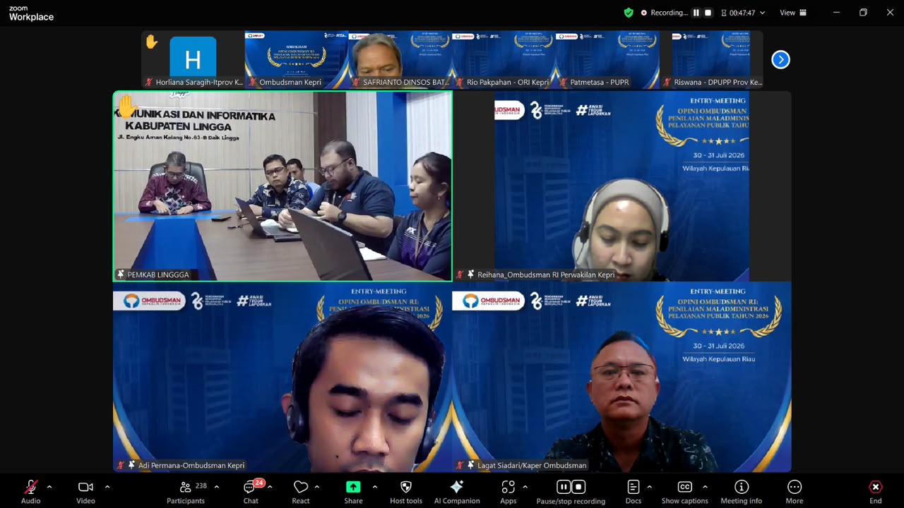
Task: Select Patmetasa - PUPR thumbnail
Action: click(608, 60)
